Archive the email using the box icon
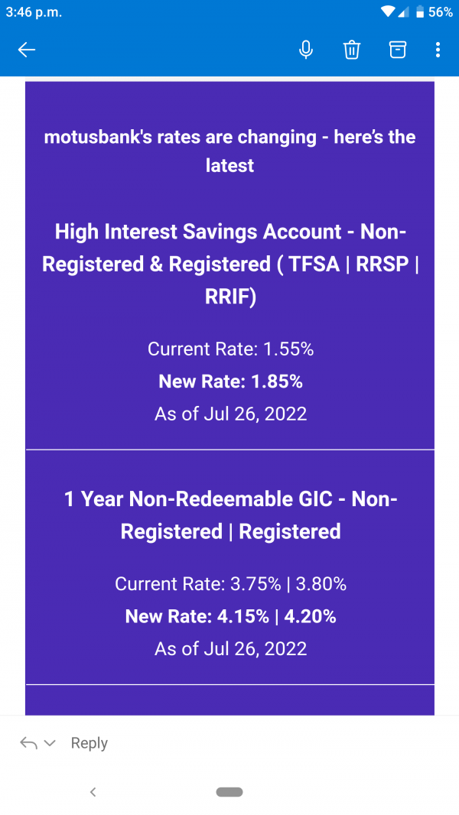 [397, 50]
